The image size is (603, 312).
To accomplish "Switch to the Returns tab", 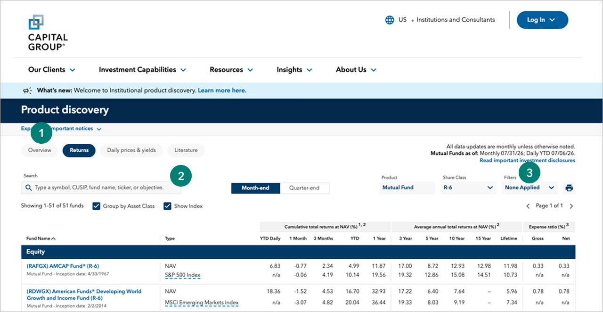I will click(x=79, y=150).
